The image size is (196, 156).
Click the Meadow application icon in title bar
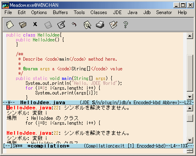(6, 5)
